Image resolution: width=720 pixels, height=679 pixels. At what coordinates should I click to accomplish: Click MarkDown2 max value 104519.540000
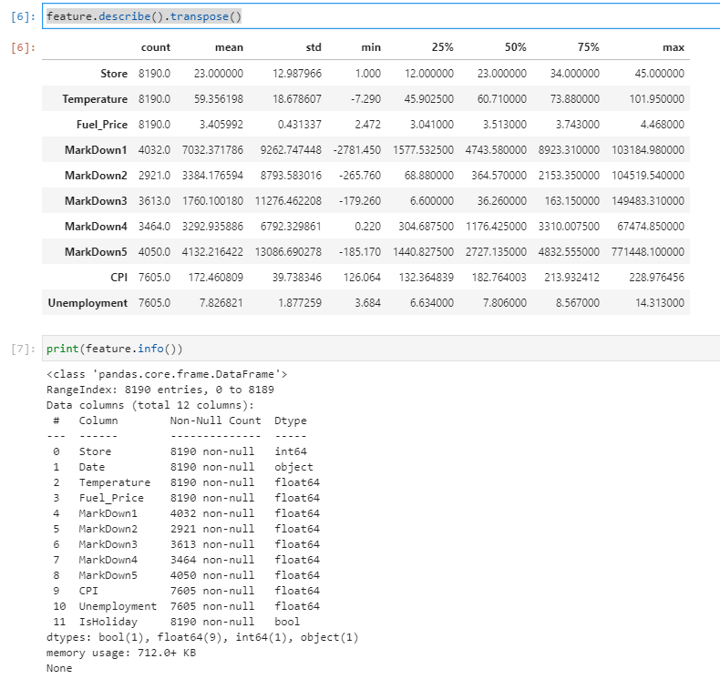coord(648,176)
